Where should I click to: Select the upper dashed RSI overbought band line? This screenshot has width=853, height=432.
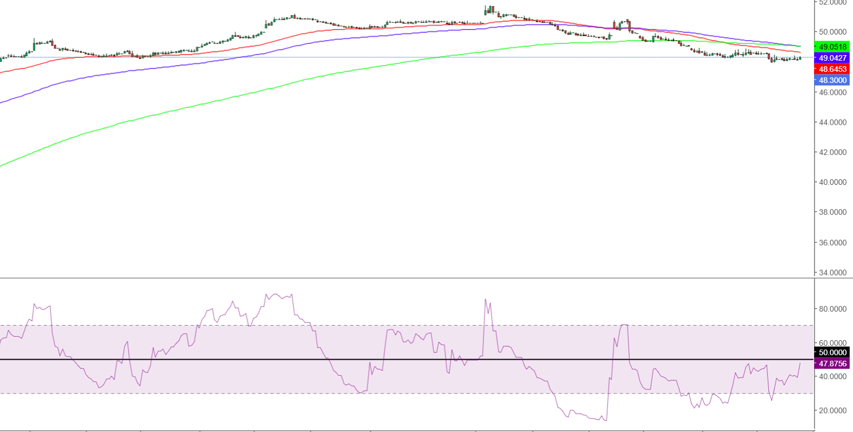point(406,325)
